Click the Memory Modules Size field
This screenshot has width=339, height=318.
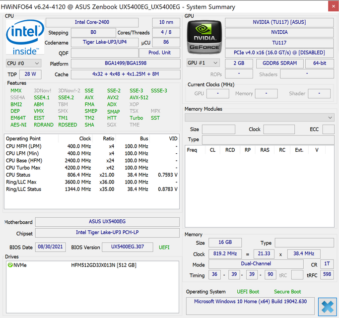tap(218, 129)
